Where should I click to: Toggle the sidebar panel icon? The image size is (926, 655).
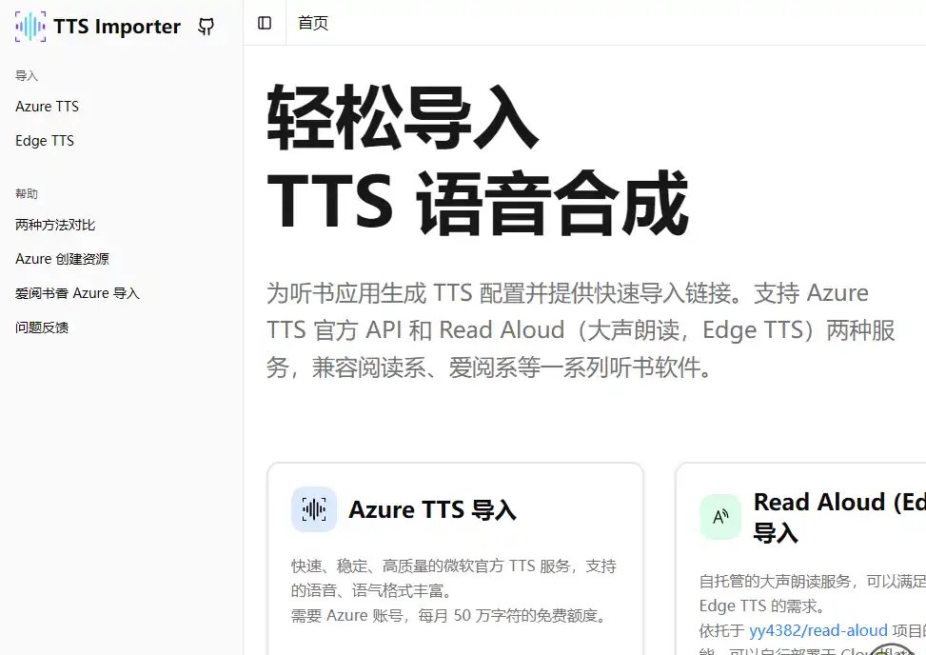tap(265, 23)
